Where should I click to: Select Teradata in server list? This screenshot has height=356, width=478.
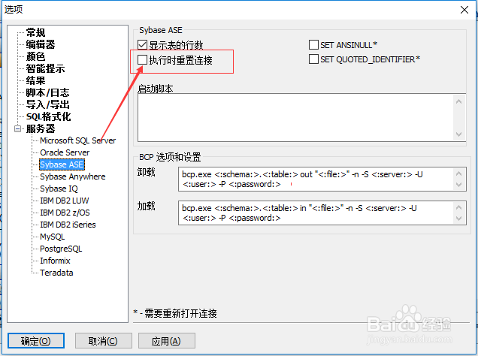click(56, 273)
